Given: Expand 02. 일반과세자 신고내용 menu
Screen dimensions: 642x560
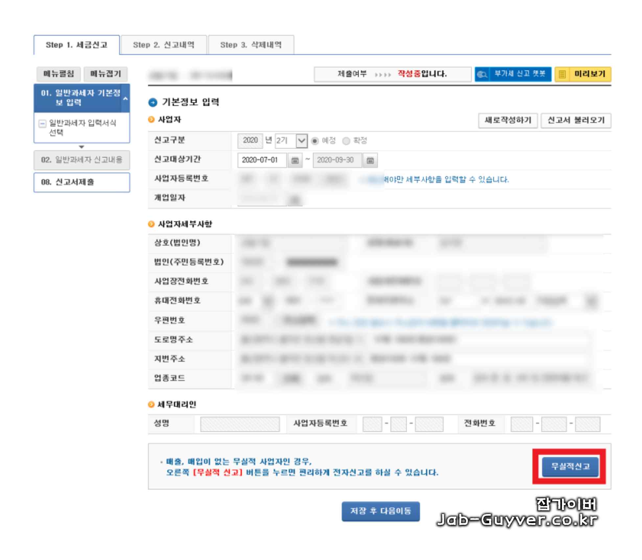Looking at the screenshot, I should pos(81,160).
